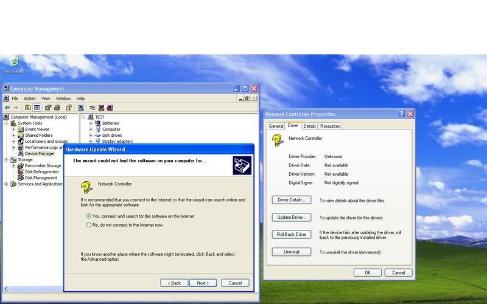
Task: Select Computer Management (Local) root node
Action: [38, 117]
